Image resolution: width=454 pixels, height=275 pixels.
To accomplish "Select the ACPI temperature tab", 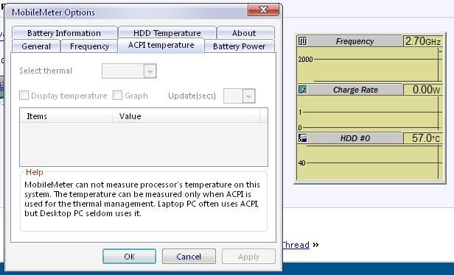I will [161, 46].
